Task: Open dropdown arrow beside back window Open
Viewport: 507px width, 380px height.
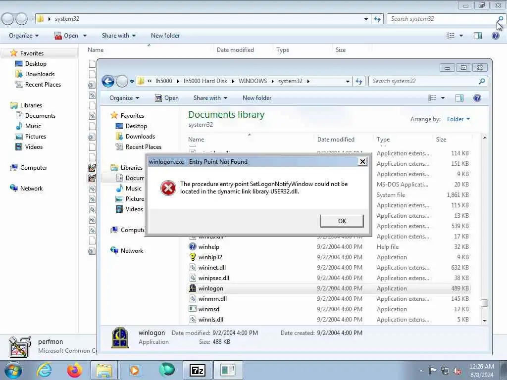Action: [85, 36]
